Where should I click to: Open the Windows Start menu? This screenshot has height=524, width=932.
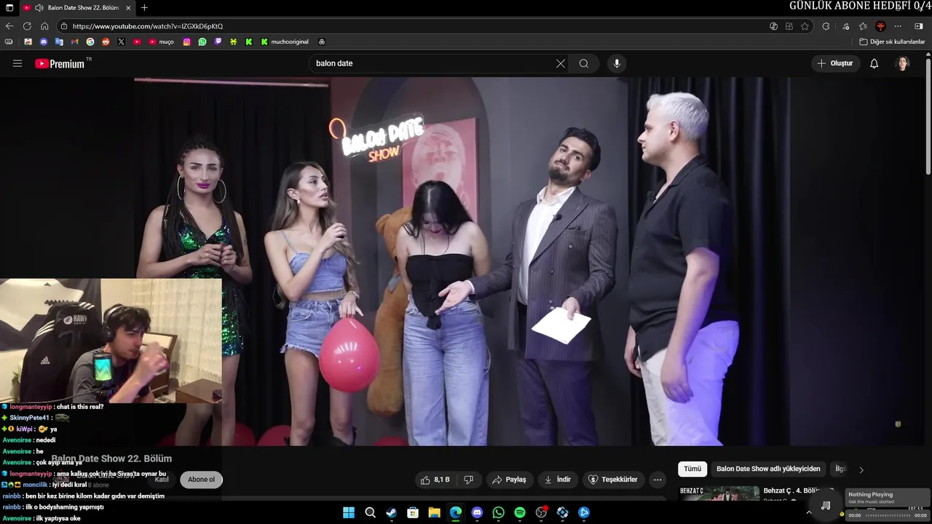tap(349, 512)
